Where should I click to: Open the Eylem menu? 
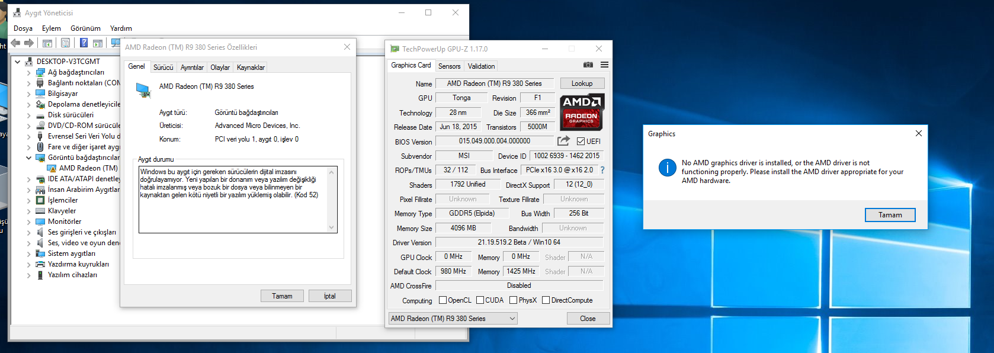click(52, 28)
